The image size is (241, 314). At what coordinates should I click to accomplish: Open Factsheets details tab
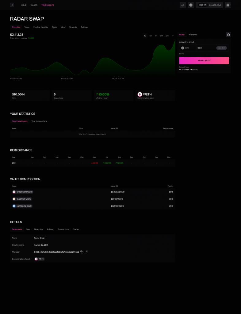pyautogui.click(x=17, y=229)
